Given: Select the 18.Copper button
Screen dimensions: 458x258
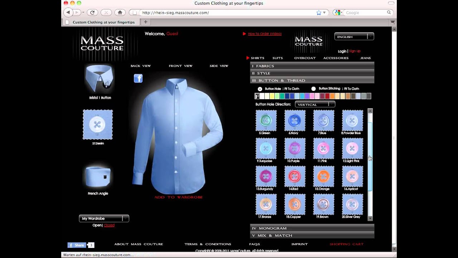Looking at the screenshot, I should click(x=295, y=204).
